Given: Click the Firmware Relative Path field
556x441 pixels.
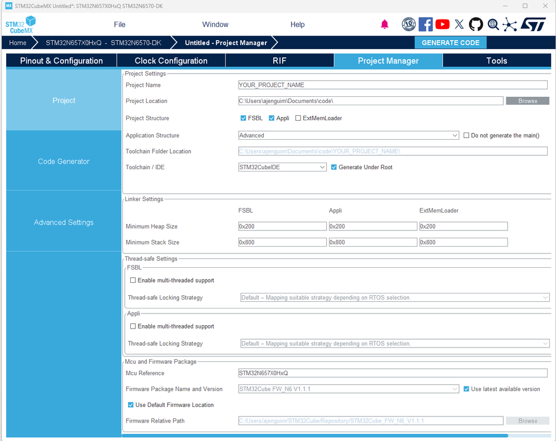Looking at the screenshot, I should point(371,420).
